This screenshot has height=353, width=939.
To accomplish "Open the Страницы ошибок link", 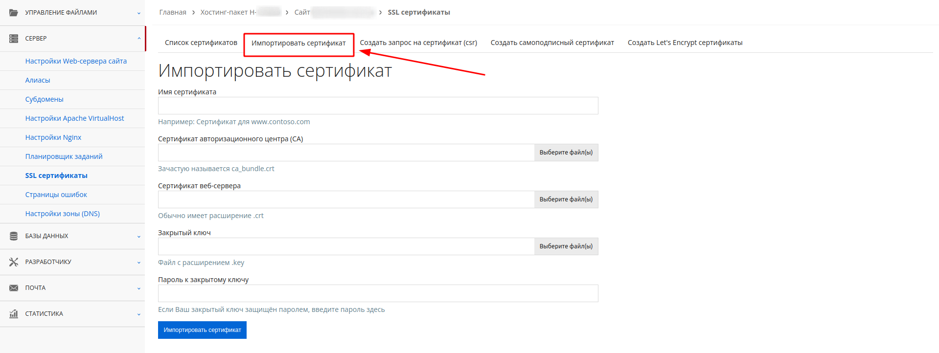I will [x=56, y=195].
